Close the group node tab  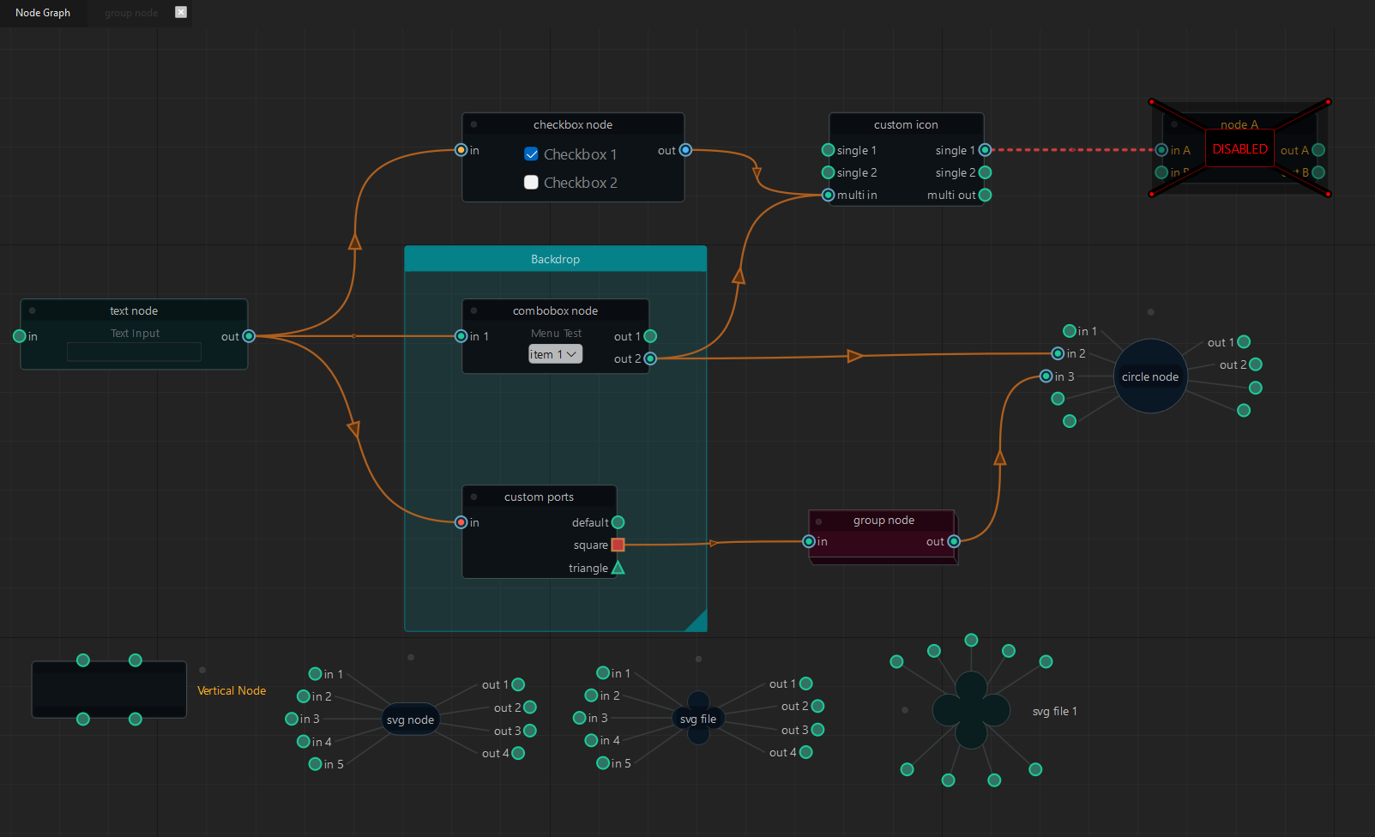point(181,12)
